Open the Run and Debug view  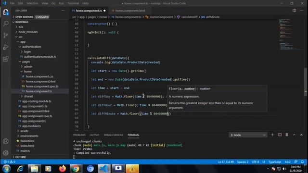point(6,47)
